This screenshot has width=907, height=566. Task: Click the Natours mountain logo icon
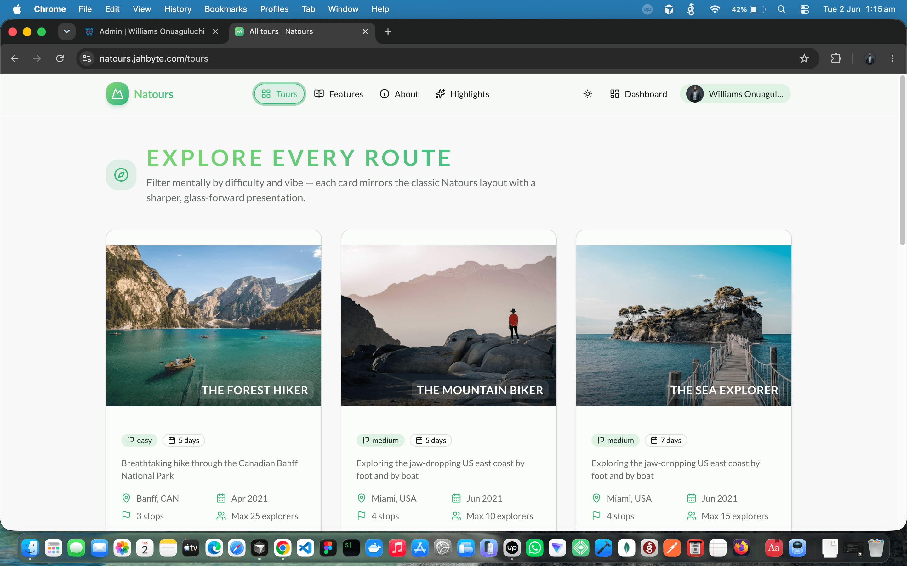coord(117,94)
